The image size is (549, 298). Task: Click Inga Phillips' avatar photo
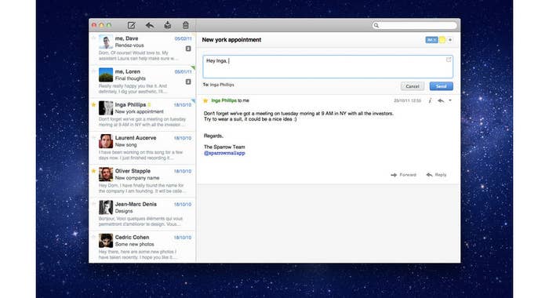106,108
